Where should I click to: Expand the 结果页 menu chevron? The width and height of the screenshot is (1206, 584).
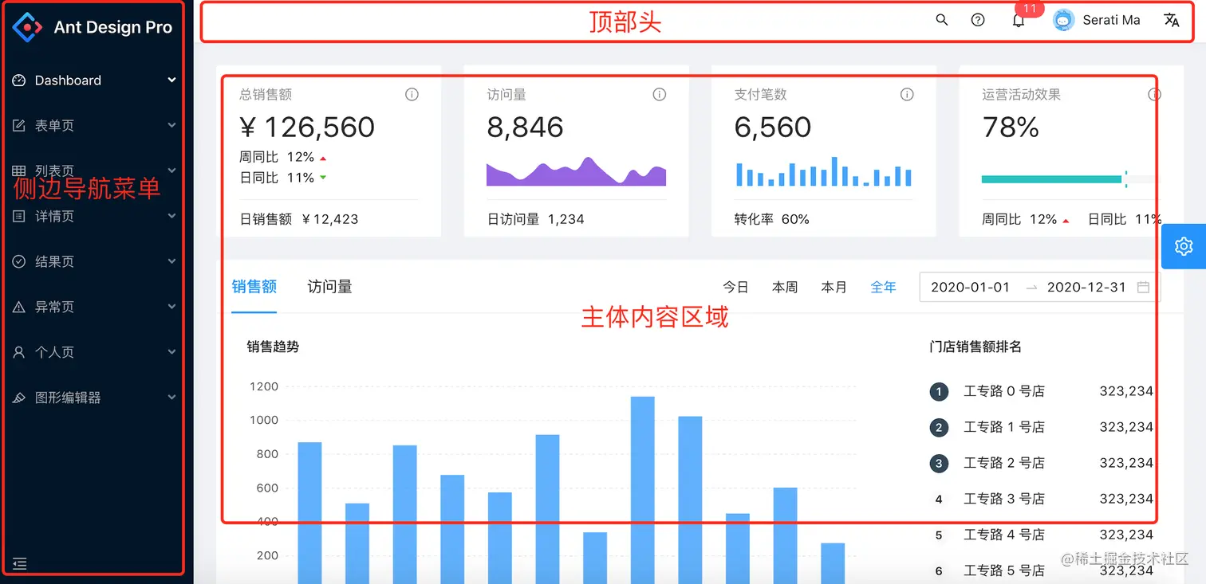tap(171, 261)
